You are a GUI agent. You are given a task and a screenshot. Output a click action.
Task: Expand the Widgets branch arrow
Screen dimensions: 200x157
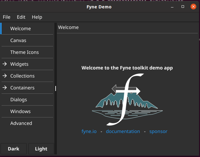tap(5, 64)
